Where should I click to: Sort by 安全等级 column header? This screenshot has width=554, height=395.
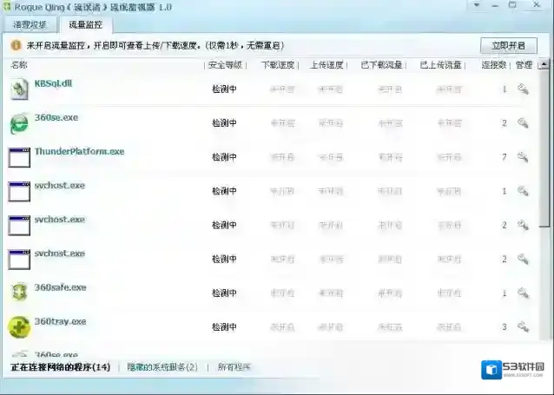click(225, 65)
